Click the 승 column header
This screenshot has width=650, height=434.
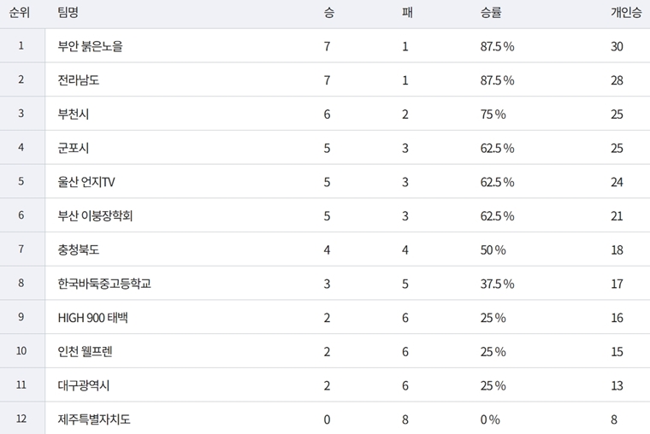point(328,14)
